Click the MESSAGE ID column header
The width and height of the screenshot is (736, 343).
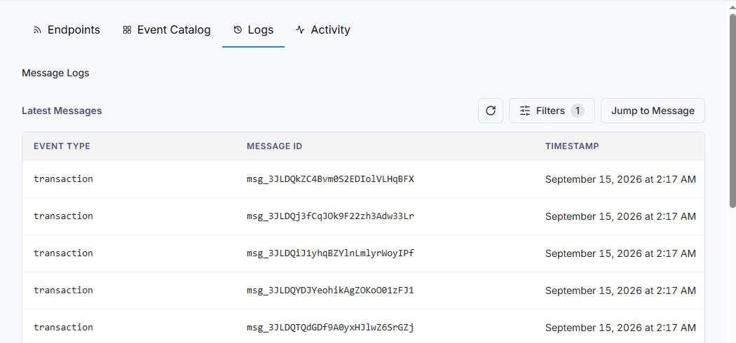274,146
